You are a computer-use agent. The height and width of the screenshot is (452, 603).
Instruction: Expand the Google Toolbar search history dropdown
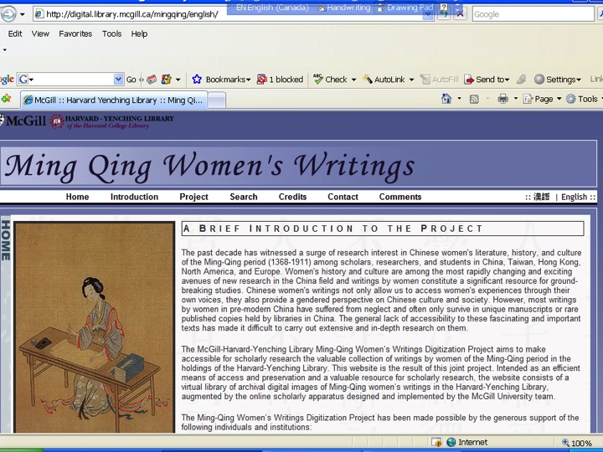click(x=118, y=80)
